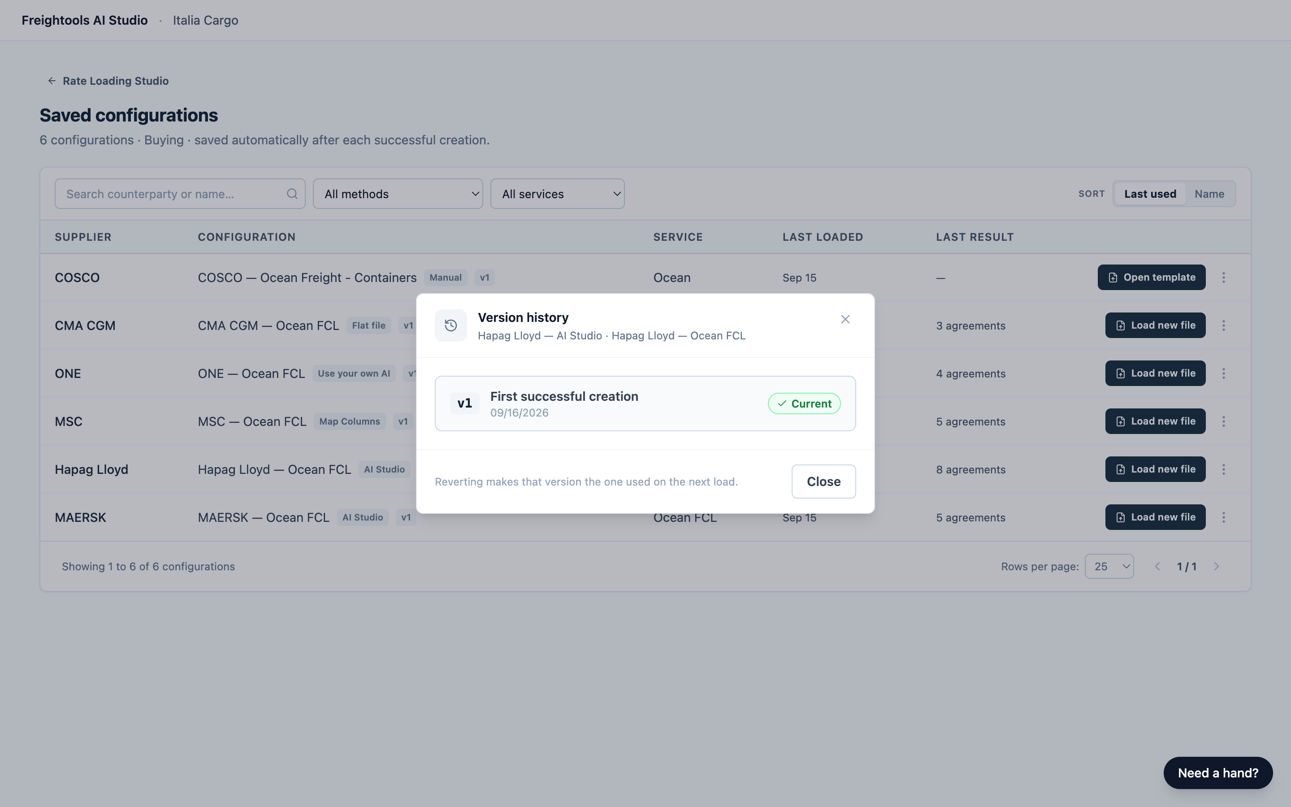Load new file for MSC
The width and height of the screenshot is (1291, 807).
(x=1155, y=421)
